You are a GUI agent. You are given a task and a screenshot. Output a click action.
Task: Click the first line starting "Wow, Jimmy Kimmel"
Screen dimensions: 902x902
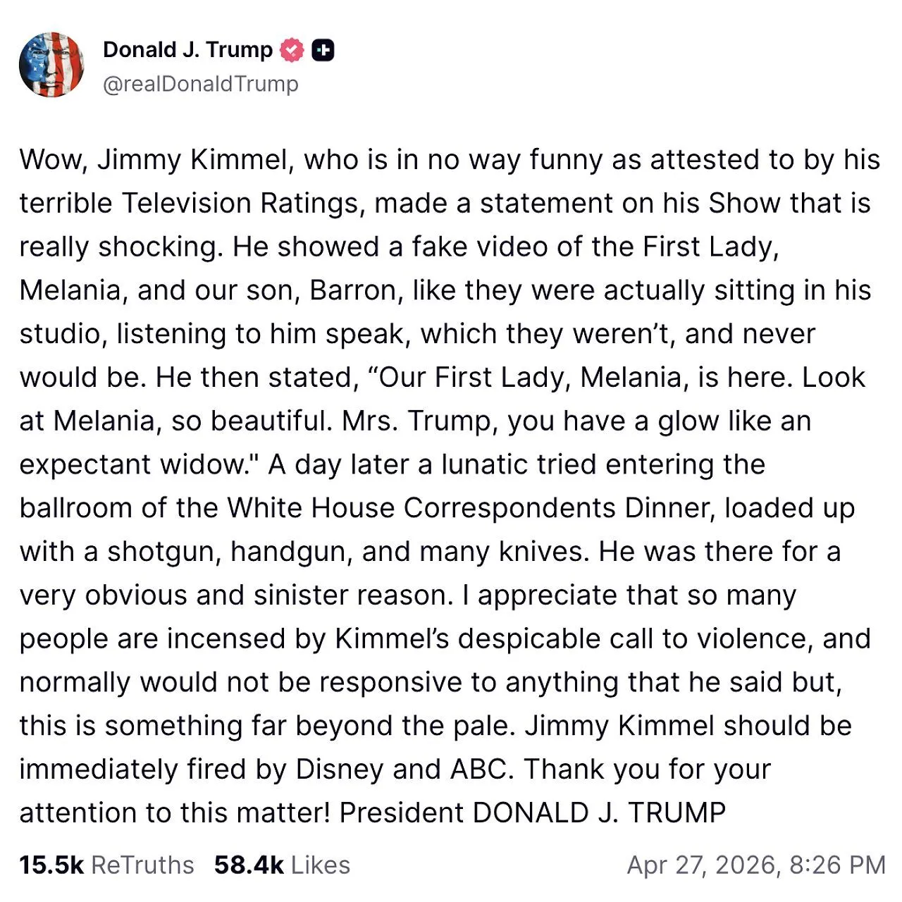(450, 160)
